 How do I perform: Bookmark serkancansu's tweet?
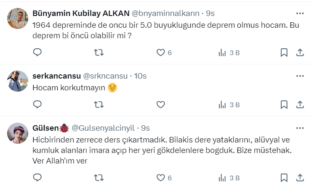(284, 104)
